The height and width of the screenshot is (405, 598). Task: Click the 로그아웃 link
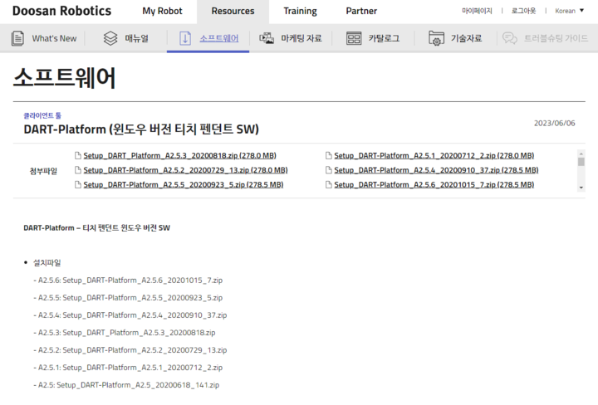[x=523, y=11]
